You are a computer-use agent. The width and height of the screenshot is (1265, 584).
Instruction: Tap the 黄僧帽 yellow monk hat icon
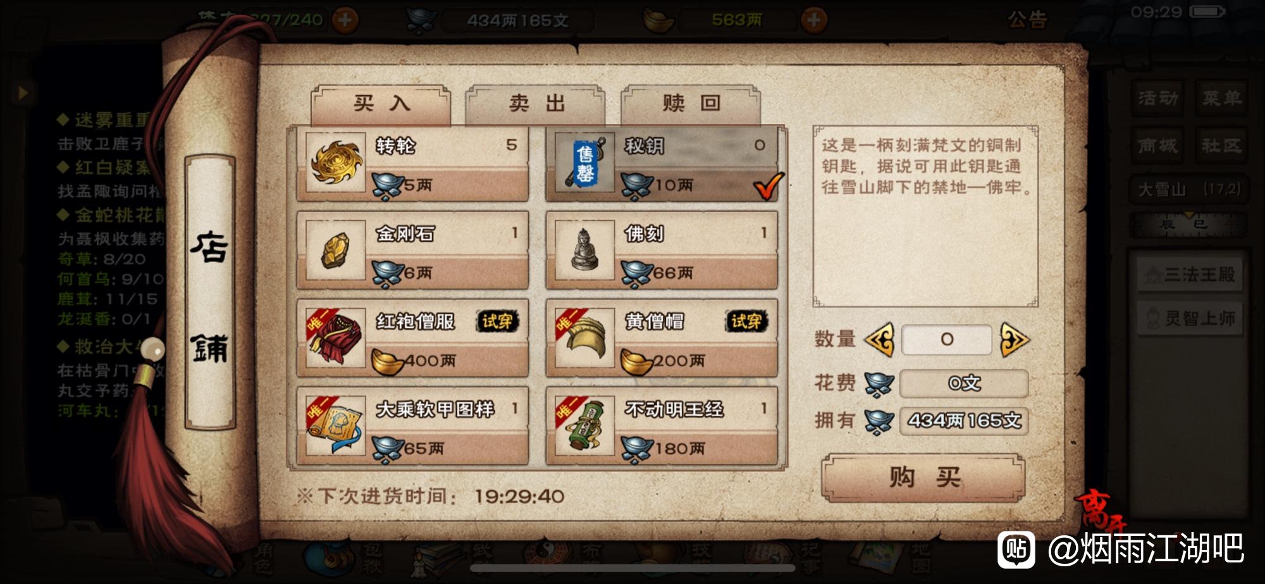click(x=584, y=338)
